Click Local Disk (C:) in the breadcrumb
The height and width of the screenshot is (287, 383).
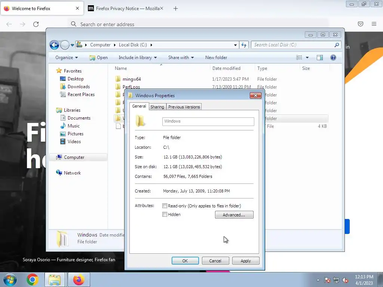point(133,45)
